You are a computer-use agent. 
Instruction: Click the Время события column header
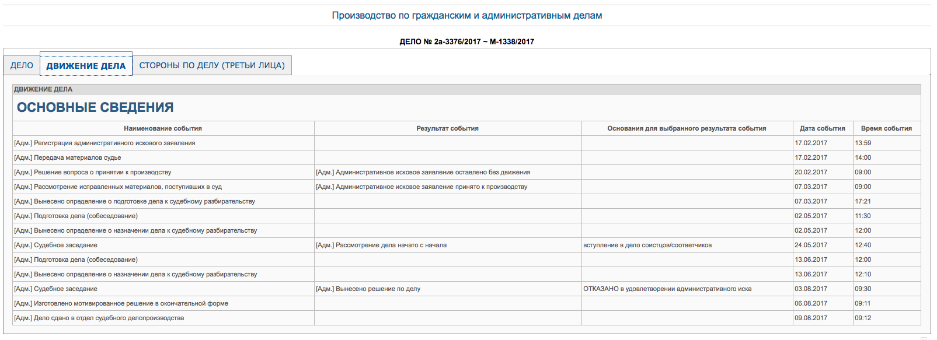[886, 128]
